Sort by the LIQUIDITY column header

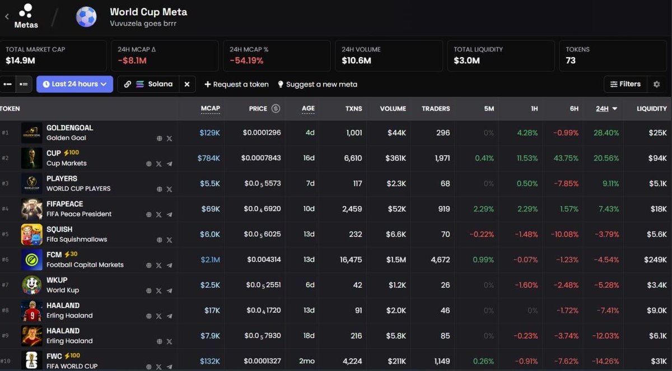[x=652, y=108]
